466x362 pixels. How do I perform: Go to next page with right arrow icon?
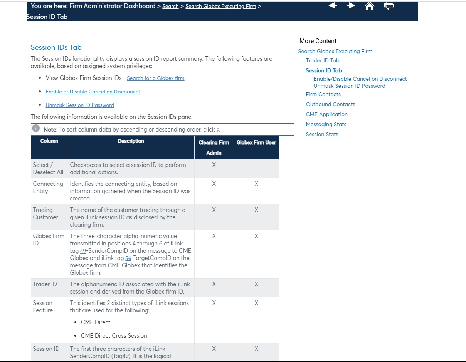click(x=351, y=5)
